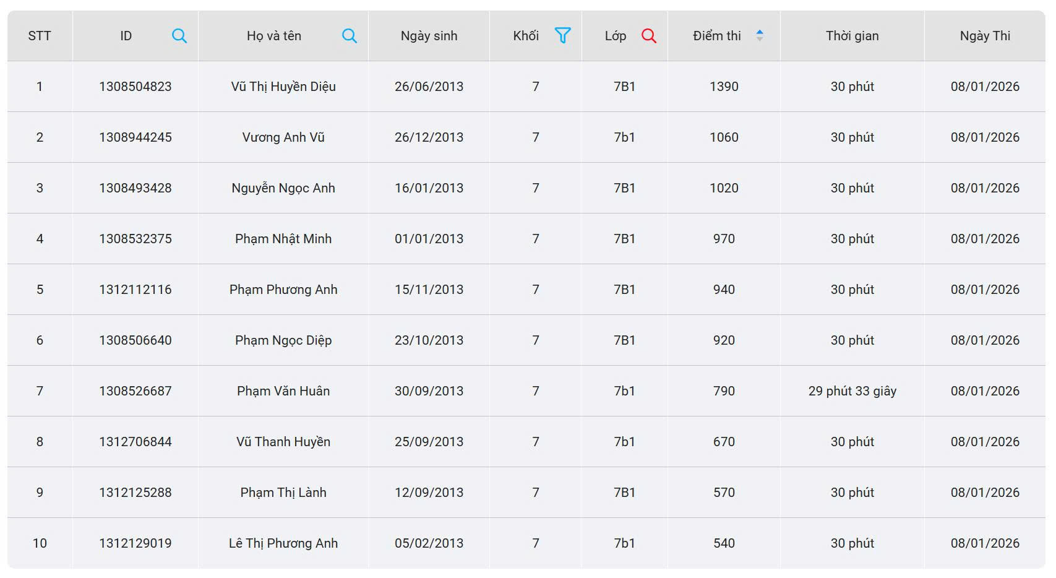Click the STT column header
1056x578 pixels.
[40, 36]
